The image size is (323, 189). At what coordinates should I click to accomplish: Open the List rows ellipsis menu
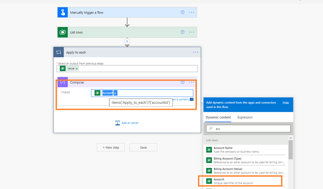(192, 32)
